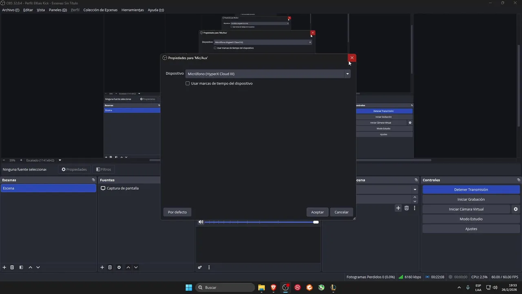Click 6160 kbps bitrate in status bar

(410, 277)
